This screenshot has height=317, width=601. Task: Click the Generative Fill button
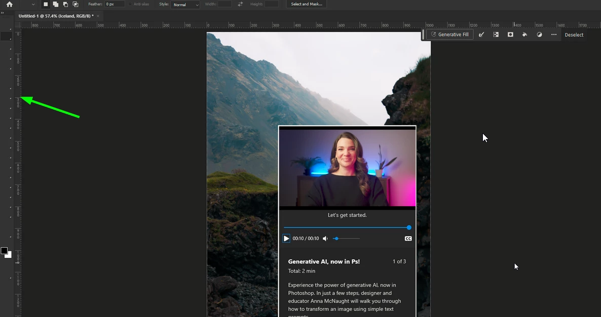tap(449, 34)
